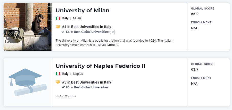232x110 pixels.
Task: Open the University of Milan title link
Action: point(82,11)
